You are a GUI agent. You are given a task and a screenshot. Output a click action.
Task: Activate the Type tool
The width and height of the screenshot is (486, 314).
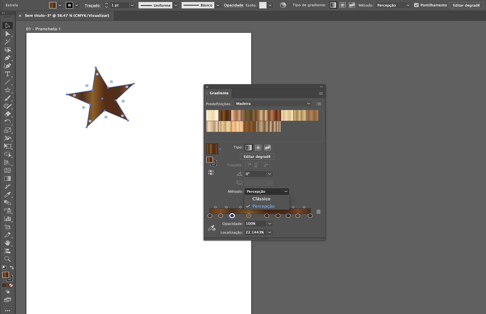tap(8, 74)
